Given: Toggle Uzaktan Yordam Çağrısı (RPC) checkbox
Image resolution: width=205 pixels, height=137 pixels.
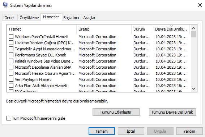Looking at the screenshot, I should (11, 43).
